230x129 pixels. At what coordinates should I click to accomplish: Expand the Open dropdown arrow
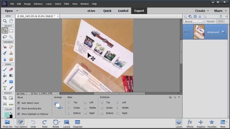click(17, 11)
